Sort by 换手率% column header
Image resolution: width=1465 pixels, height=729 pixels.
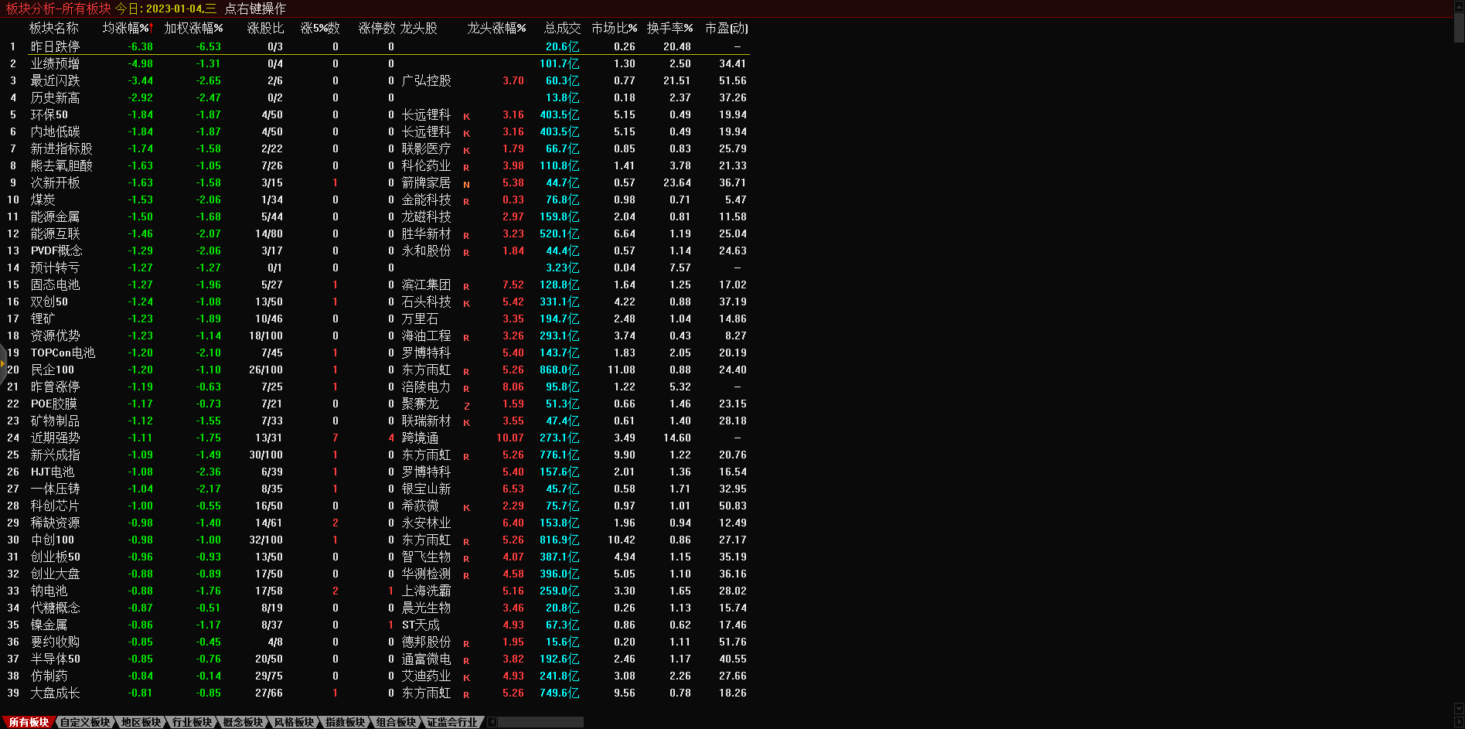[669, 28]
